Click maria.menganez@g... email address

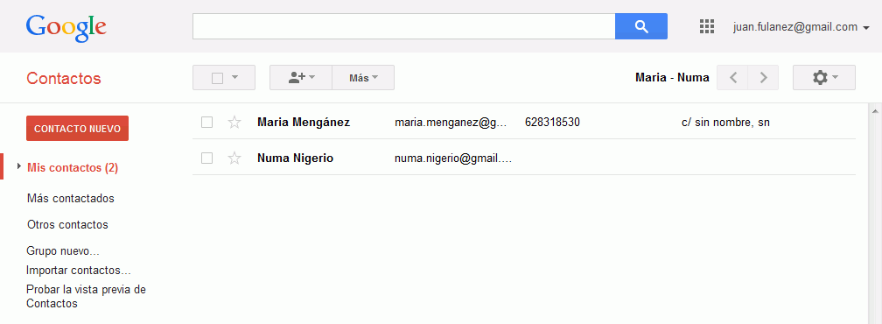451,122
